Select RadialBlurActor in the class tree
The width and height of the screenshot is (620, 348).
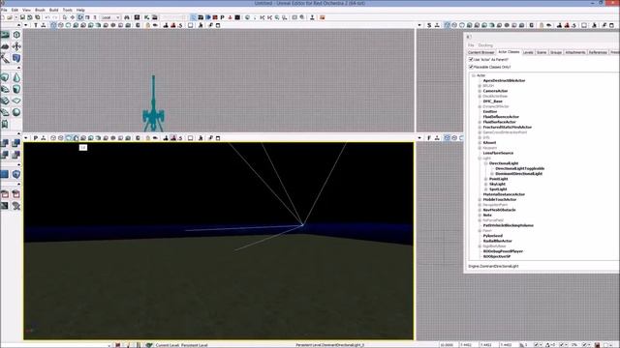(x=497, y=241)
